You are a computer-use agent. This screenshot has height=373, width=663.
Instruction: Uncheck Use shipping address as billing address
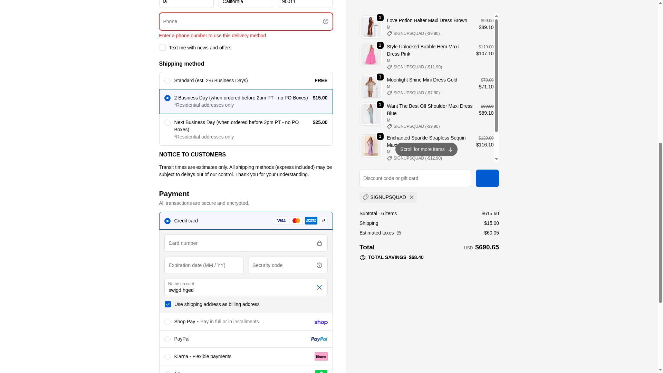[168, 304]
